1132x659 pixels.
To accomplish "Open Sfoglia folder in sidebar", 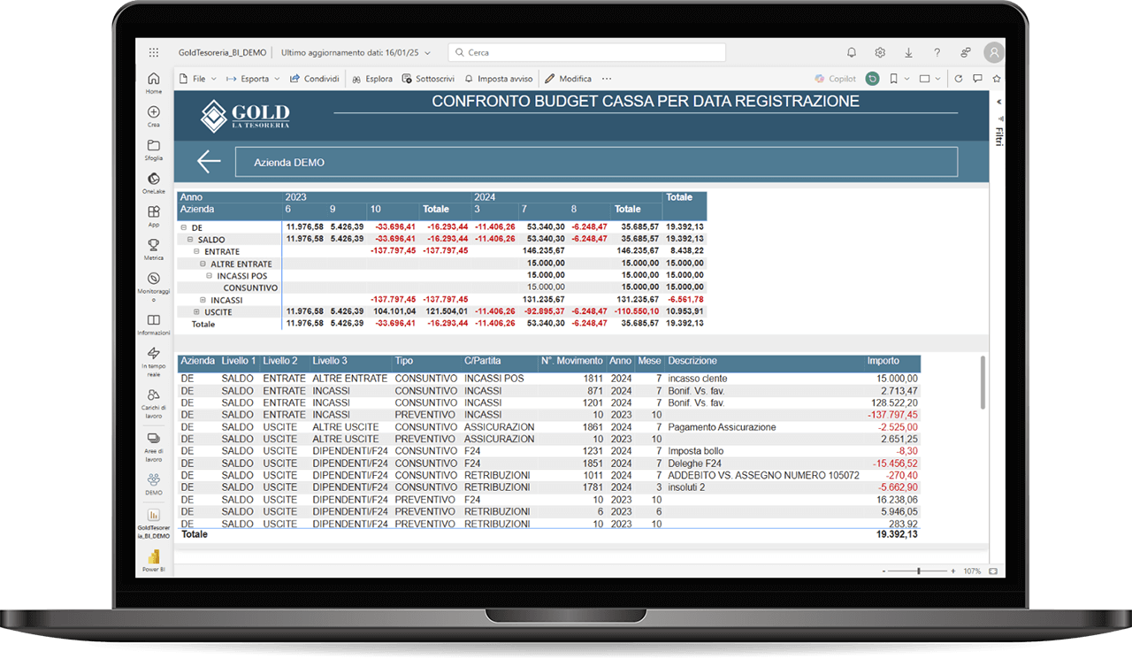I will [x=154, y=149].
